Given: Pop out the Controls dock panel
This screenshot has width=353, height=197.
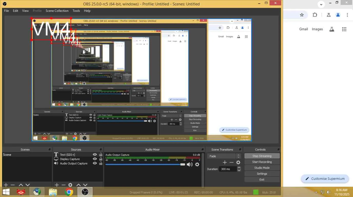Looking at the screenshot, I should [279, 150].
